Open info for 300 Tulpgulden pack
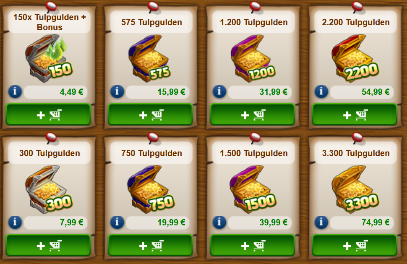 pos(15,222)
